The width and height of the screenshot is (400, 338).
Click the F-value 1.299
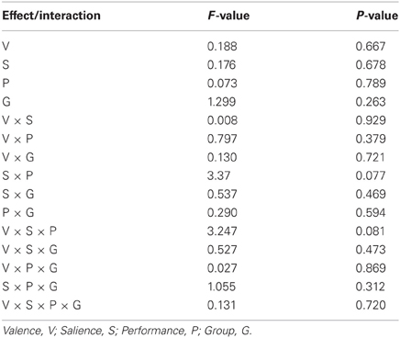tap(222, 102)
